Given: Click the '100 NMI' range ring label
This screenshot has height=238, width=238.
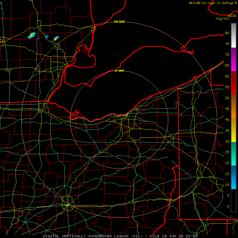Looking at the screenshot, I should pyautogui.click(x=119, y=22).
